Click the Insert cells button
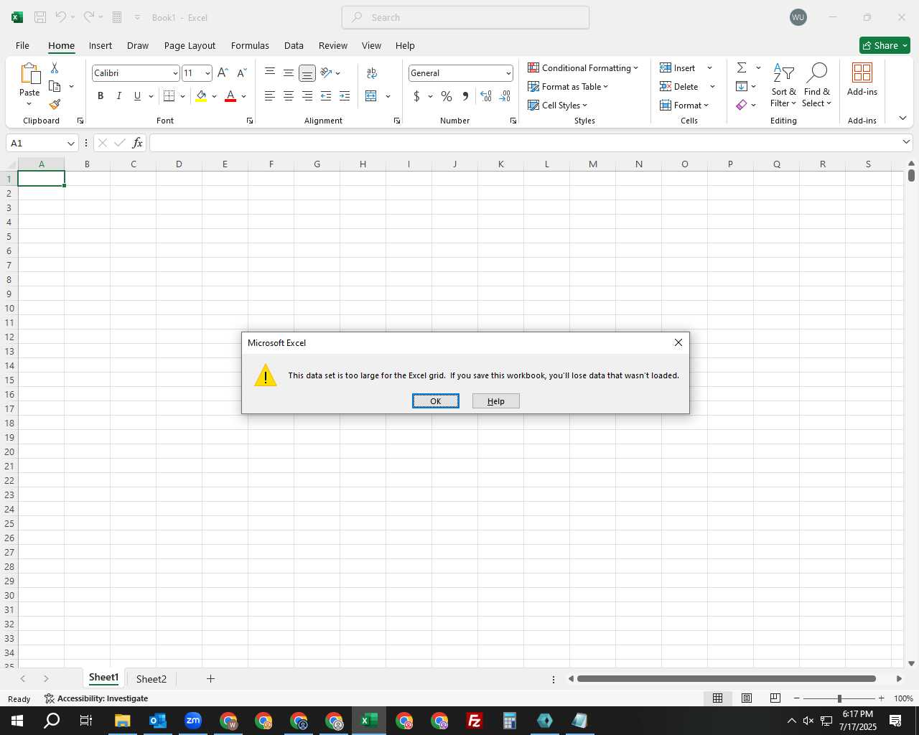 tap(677, 67)
